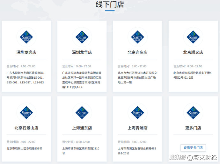Select the 北京顺义店 store title
Image resolution: width=220 pixels, height=164 pixels.
[193, 52]
